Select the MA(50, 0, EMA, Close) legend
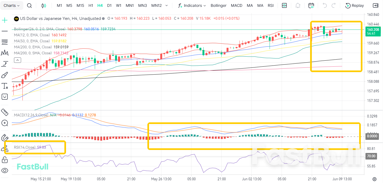Image resolution: width=383 pixels, height=183 pixels. tap(32, 41)
